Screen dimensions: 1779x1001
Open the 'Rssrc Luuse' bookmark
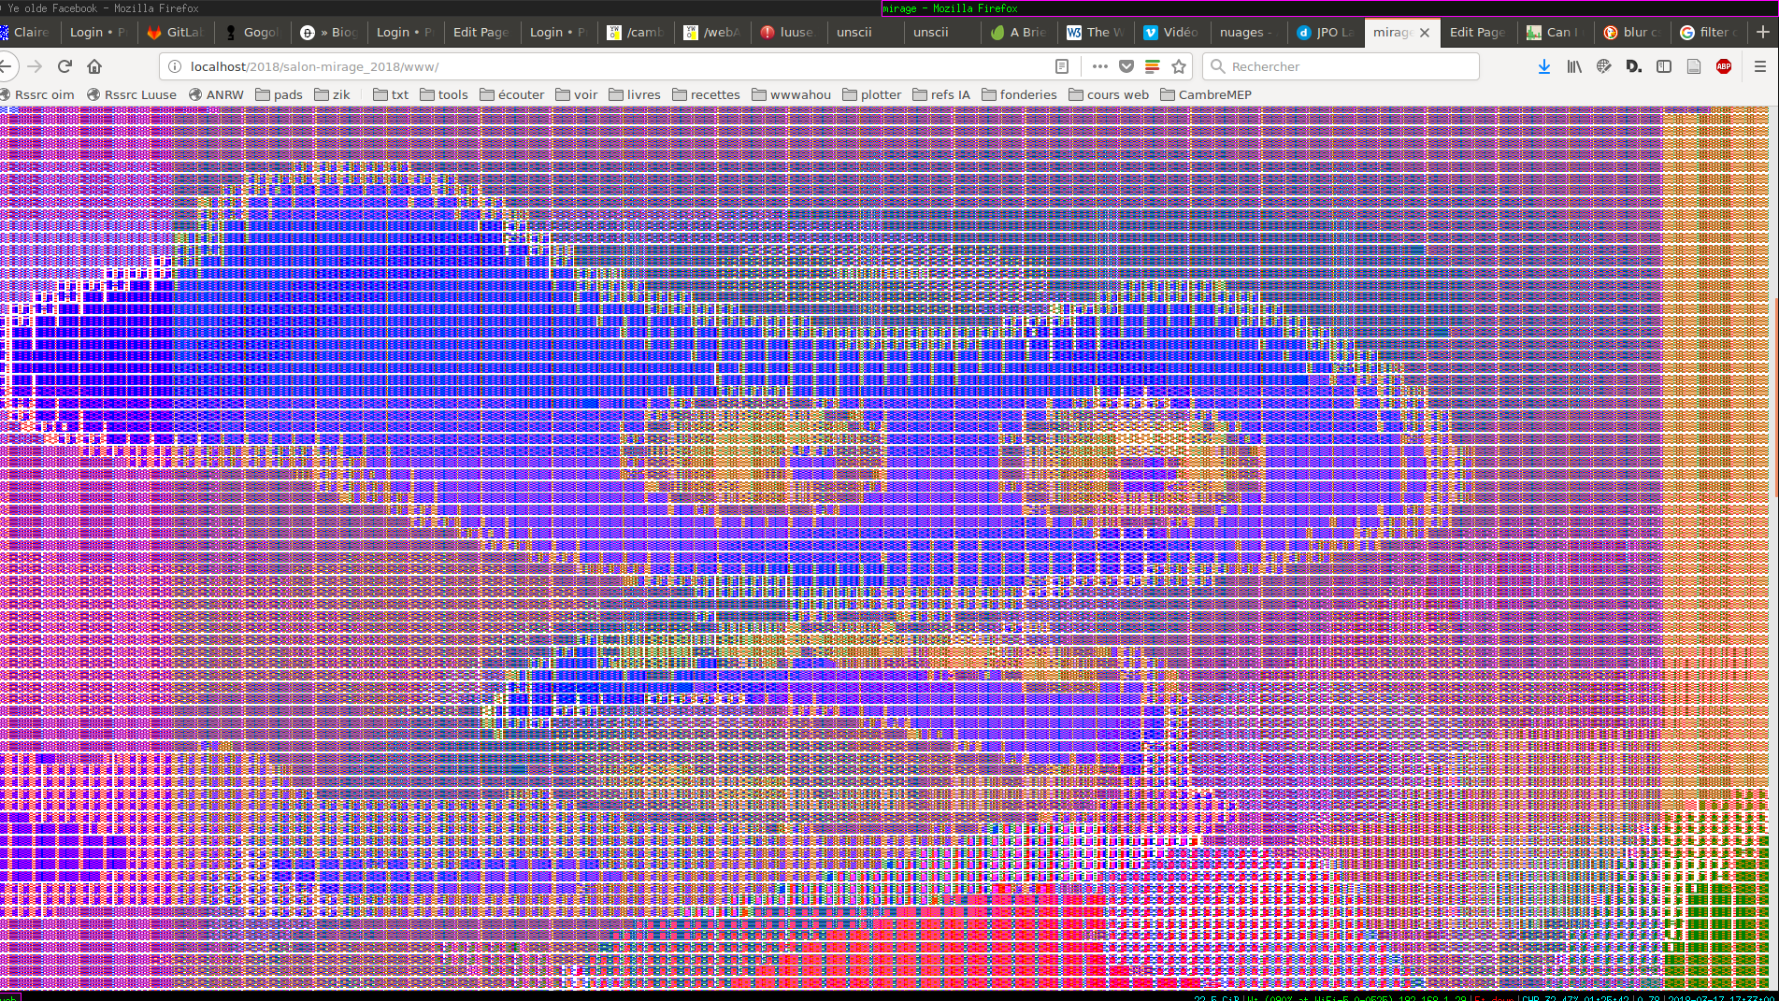point(132,94)
